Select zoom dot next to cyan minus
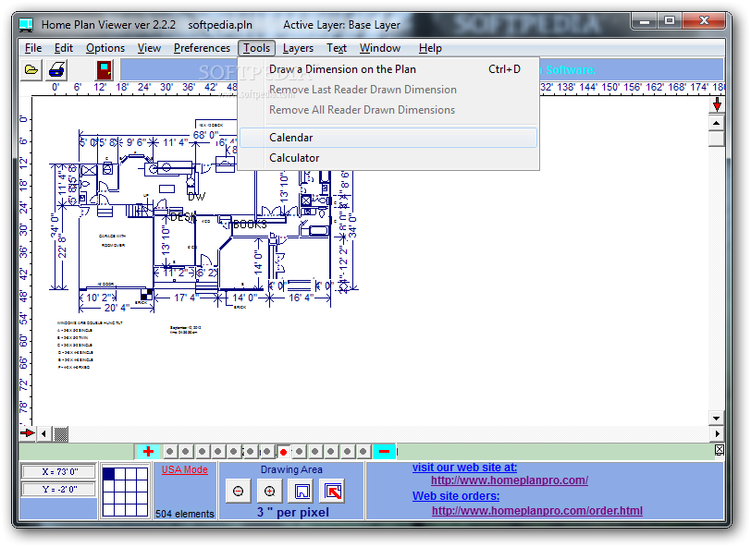The width and height of the screenshot is (751, 547). (x=363, y=451)
